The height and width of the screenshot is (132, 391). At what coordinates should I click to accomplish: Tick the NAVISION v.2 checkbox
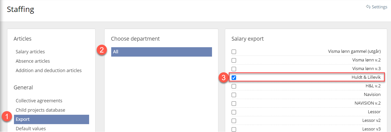(234, 104)
